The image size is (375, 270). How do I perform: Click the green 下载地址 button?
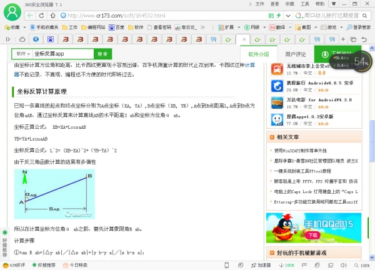(337, 54)
